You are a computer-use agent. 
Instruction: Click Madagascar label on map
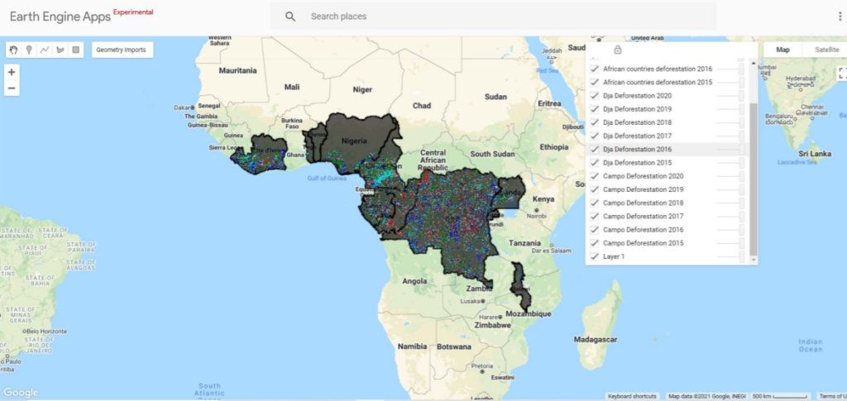pos(596,340)
